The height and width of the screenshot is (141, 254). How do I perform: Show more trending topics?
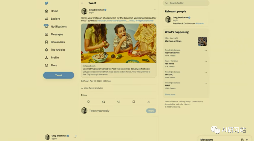click(x=170, y=94)
